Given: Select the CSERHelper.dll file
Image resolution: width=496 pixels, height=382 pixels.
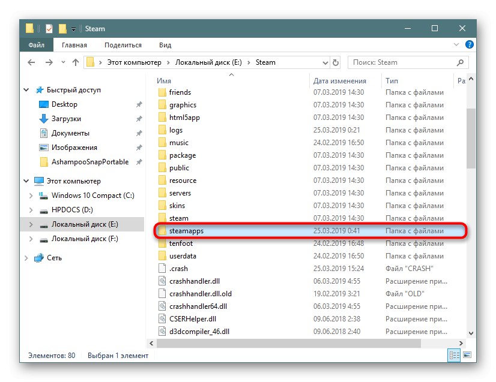Looking at the screenshot, I should (x=193, y=319).
